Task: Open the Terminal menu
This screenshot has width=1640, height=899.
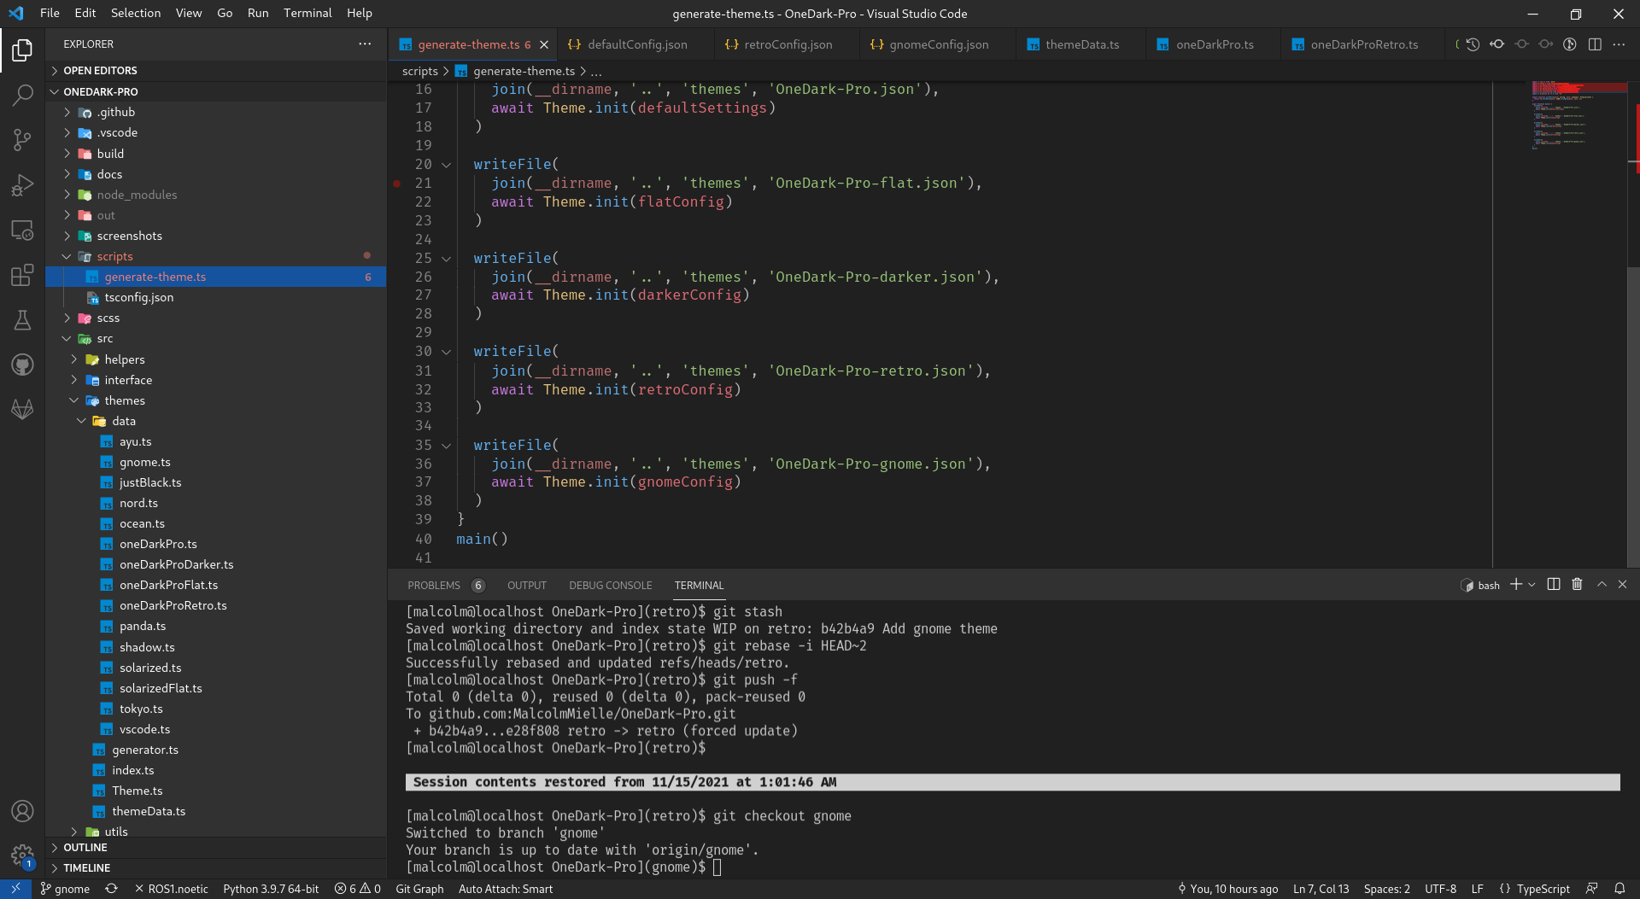Action: [x=307, y=13]
